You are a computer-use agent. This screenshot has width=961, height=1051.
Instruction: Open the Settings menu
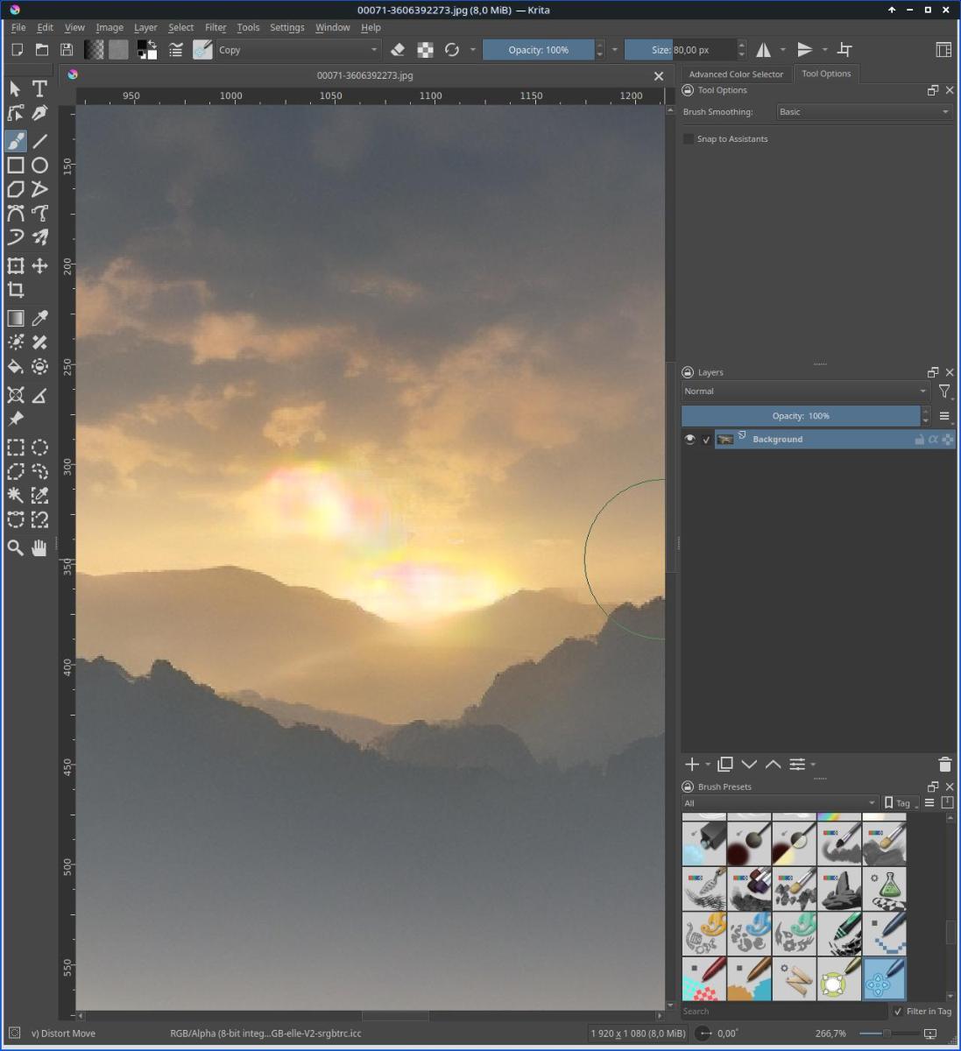click(286, 27)
